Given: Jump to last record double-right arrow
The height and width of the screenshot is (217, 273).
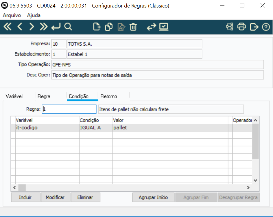Looking at the screenshot, I should coord(44,27).
